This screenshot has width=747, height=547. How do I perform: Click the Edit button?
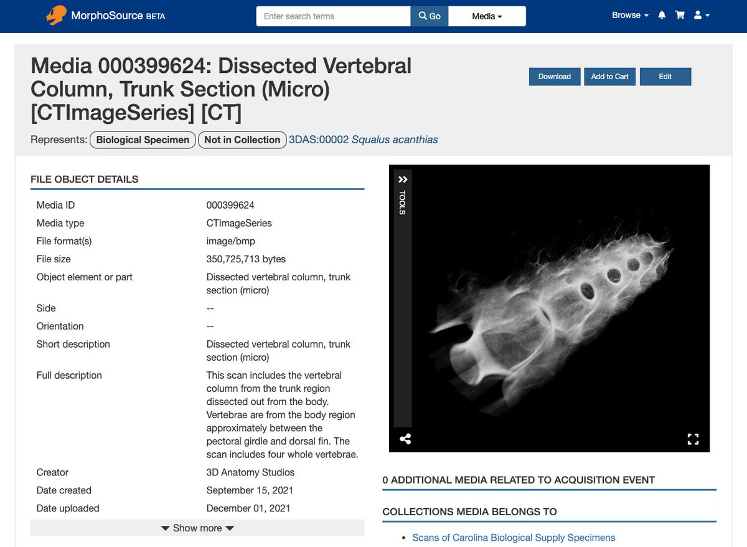[x=665, y=77]
